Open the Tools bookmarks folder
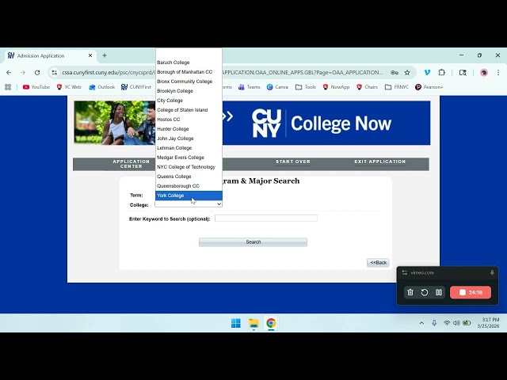The height and width of the screenshot is (380, 507). 306,87
